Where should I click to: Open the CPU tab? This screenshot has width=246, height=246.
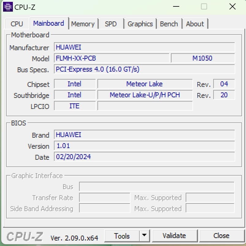(x=17, y=24)
